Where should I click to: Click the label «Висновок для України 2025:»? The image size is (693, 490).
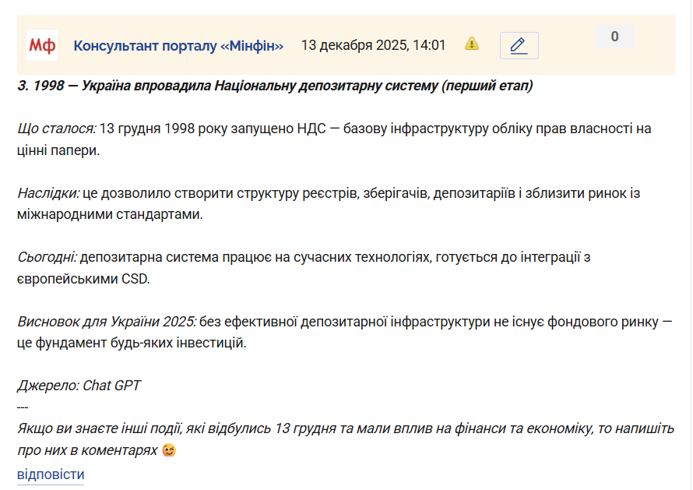point(107,321)
